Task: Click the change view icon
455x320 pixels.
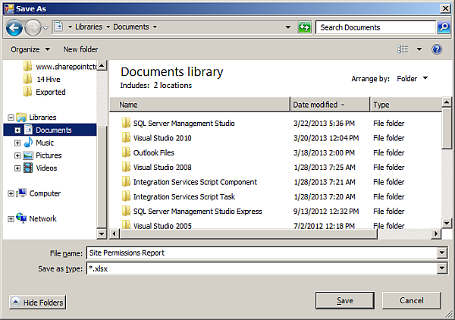Action: [x=403, y=49]
